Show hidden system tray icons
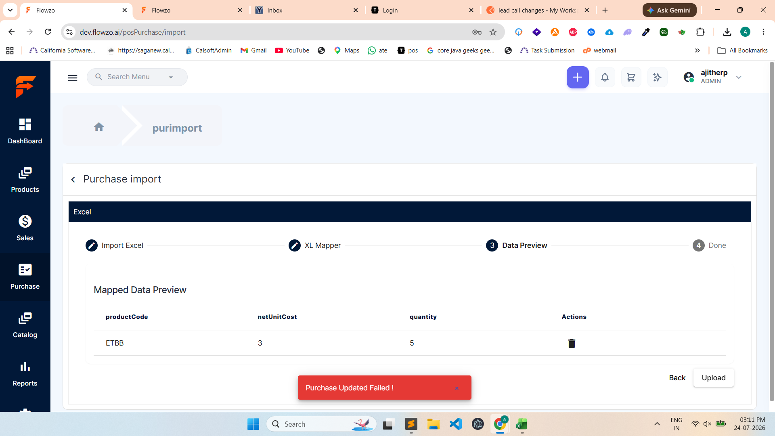The image size is (775, 436). [x=657, y=424]
